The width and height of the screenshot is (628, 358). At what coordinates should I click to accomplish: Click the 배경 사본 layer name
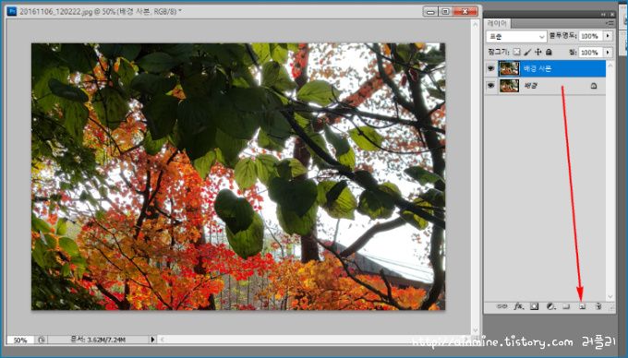(537, 69)
